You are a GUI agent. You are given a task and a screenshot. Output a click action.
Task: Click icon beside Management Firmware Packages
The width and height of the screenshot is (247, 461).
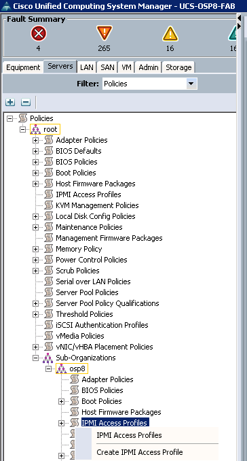48,238
